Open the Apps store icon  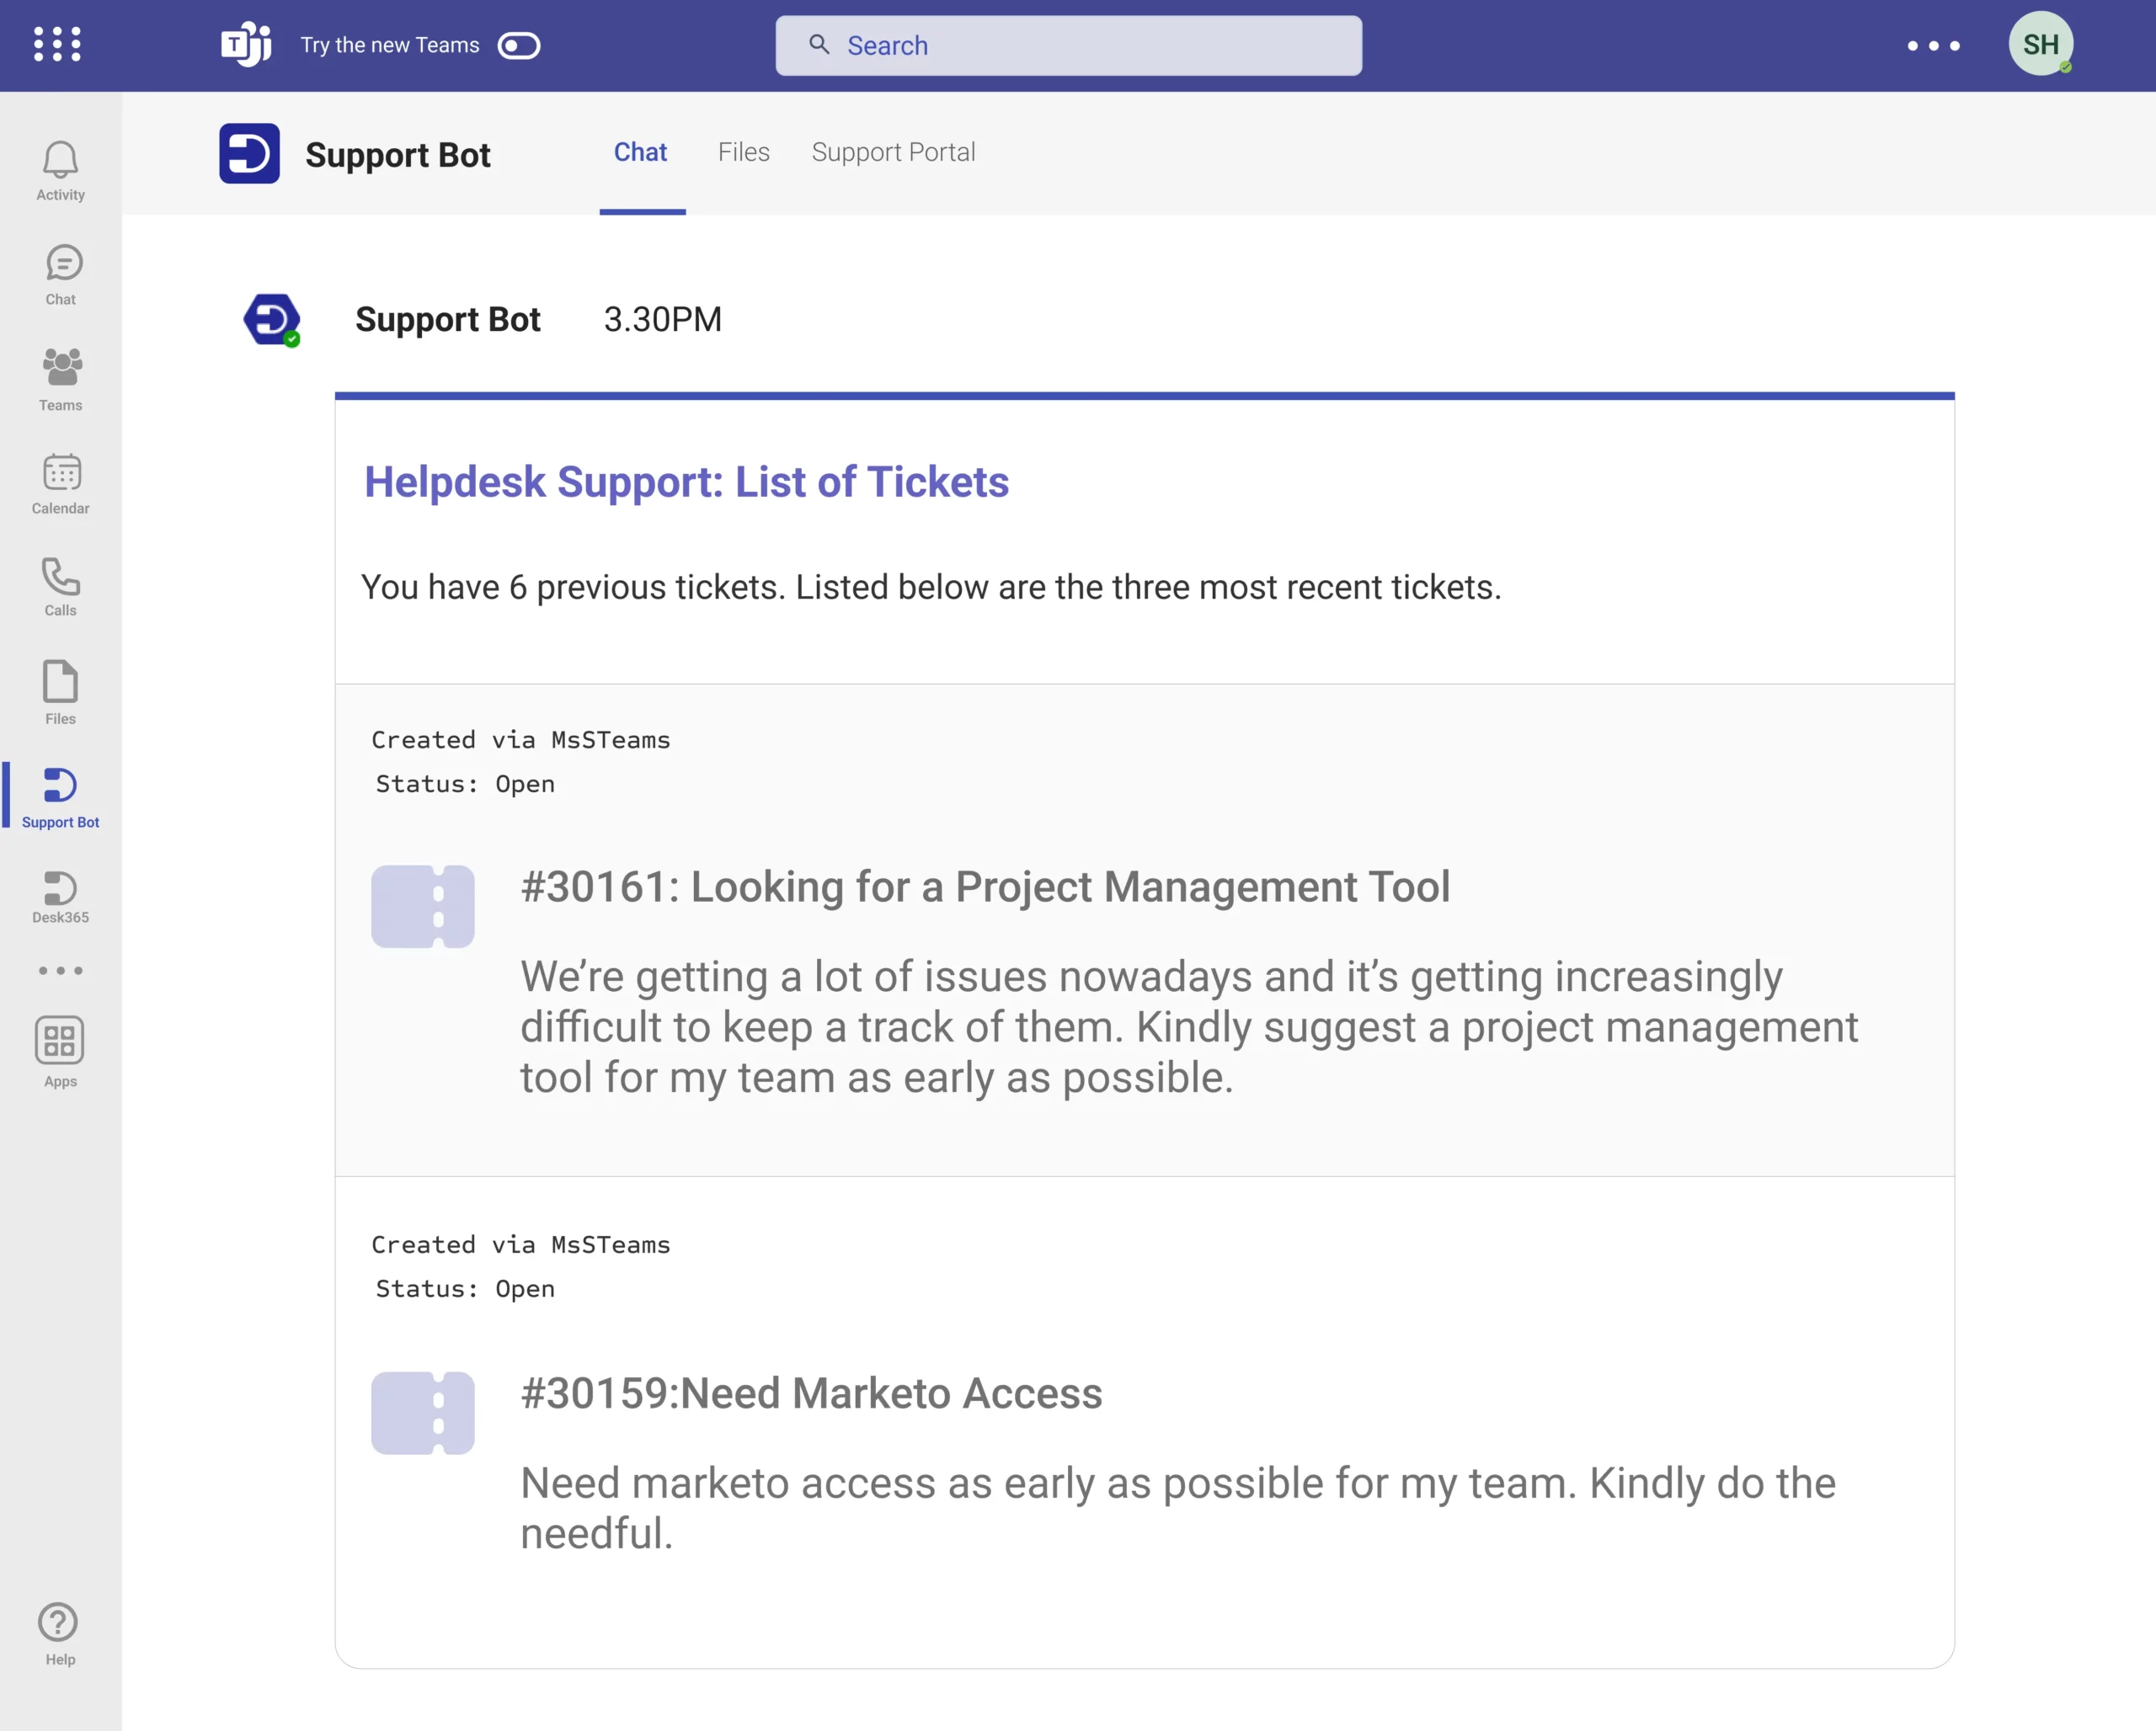coord(60,1041)
